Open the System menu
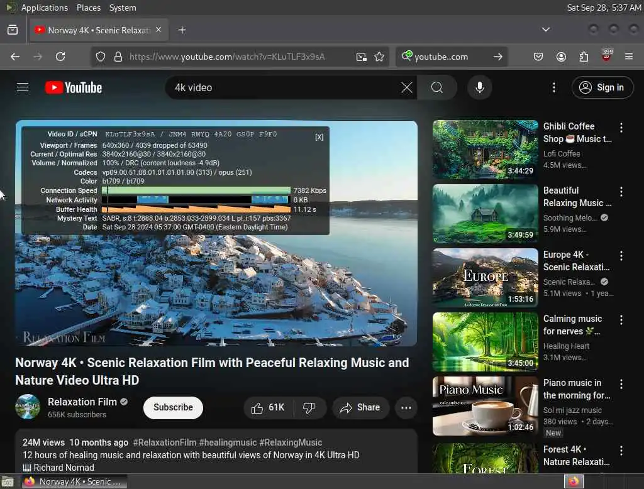The width and height of the screenshot is (644, 489). [123, 8]
